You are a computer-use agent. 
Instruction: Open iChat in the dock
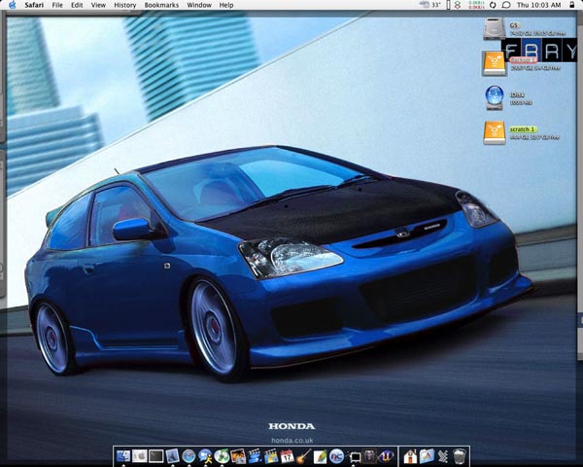(x=205, y=455)
